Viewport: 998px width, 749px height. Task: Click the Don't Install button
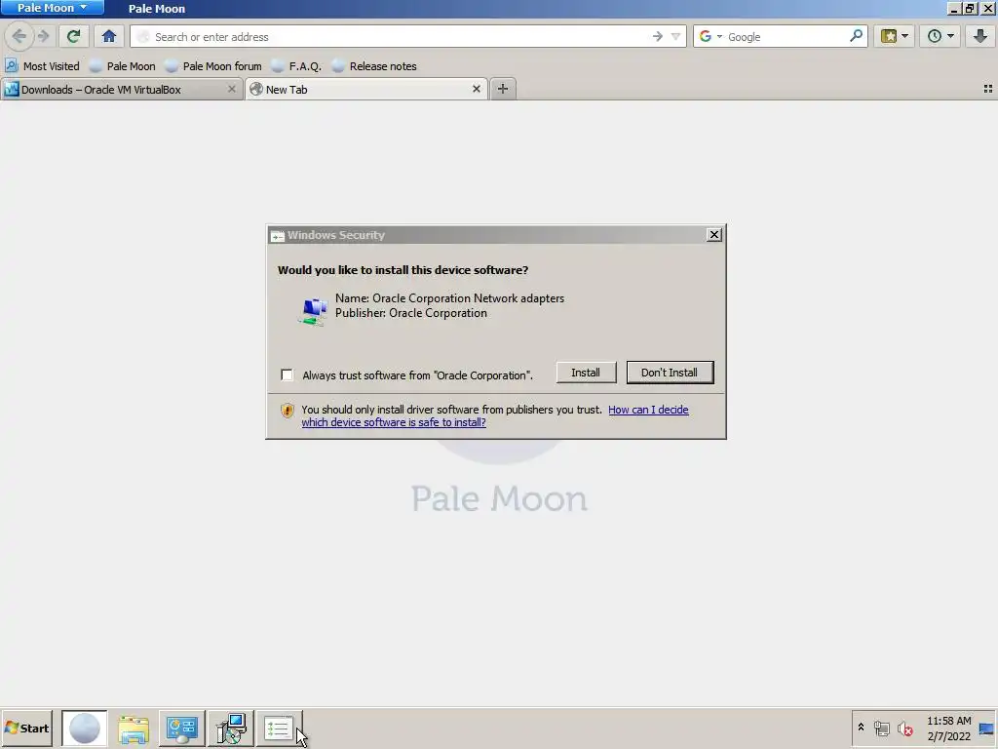click(x=670, y=373)
